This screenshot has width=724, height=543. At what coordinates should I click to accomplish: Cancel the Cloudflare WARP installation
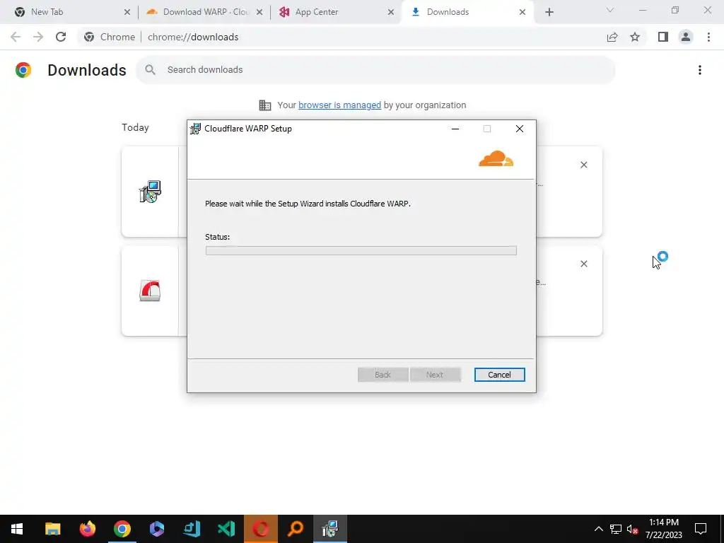click(499, 375)
